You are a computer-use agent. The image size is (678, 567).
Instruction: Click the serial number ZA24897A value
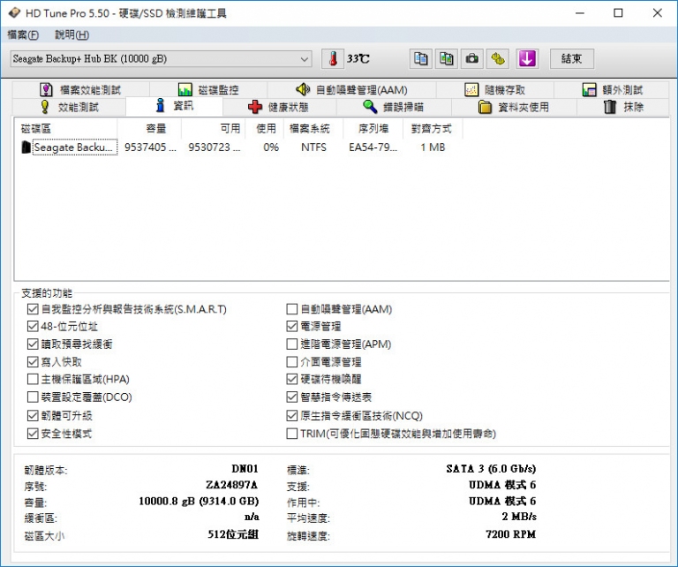(232, 484)
